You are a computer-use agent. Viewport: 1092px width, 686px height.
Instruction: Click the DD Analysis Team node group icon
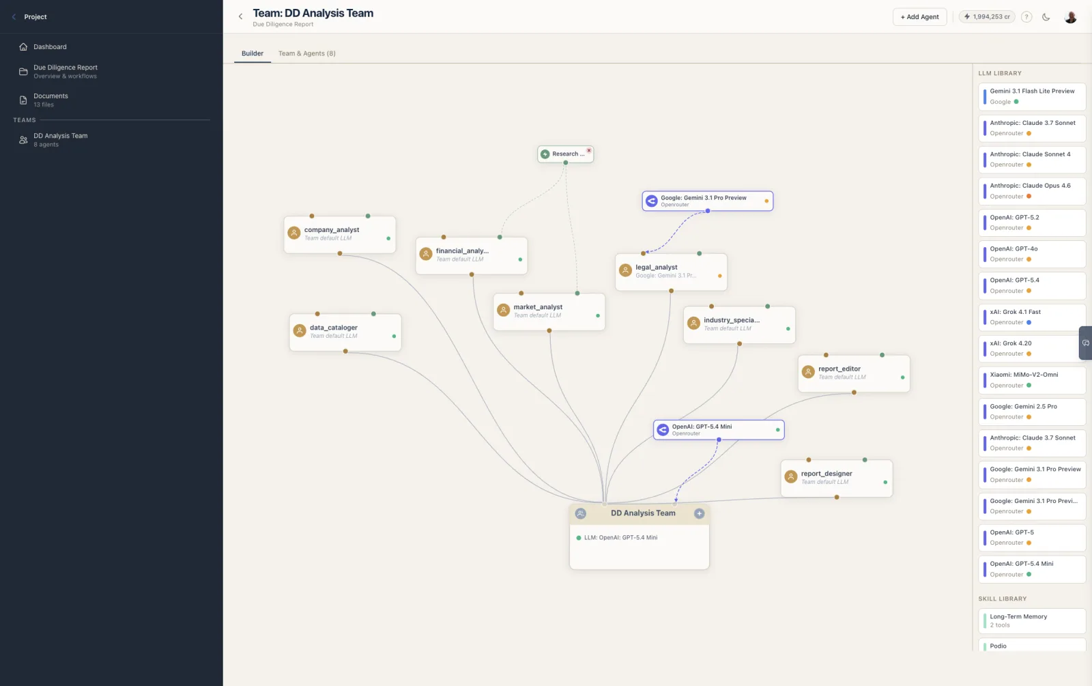581,513
